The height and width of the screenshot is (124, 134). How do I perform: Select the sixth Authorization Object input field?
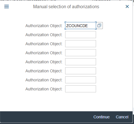point(80,71)
